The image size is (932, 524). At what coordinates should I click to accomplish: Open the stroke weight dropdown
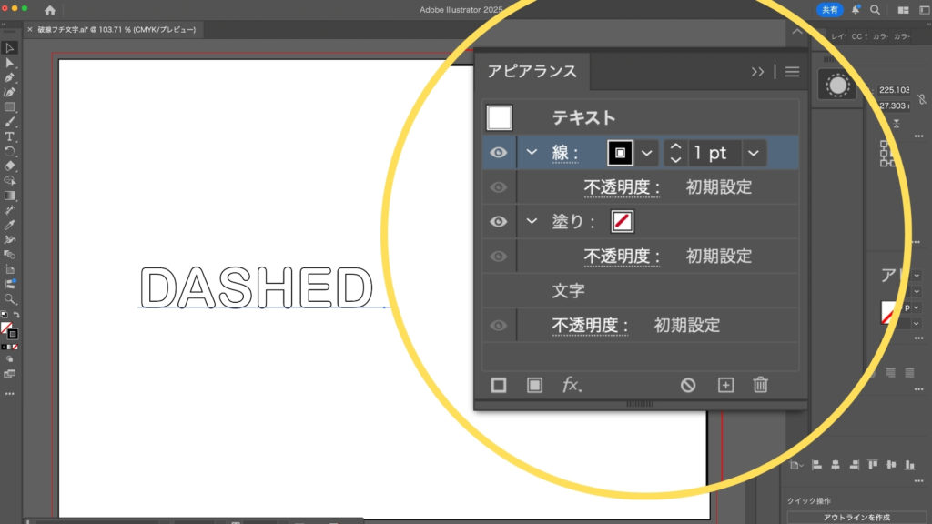coord(753,153)
